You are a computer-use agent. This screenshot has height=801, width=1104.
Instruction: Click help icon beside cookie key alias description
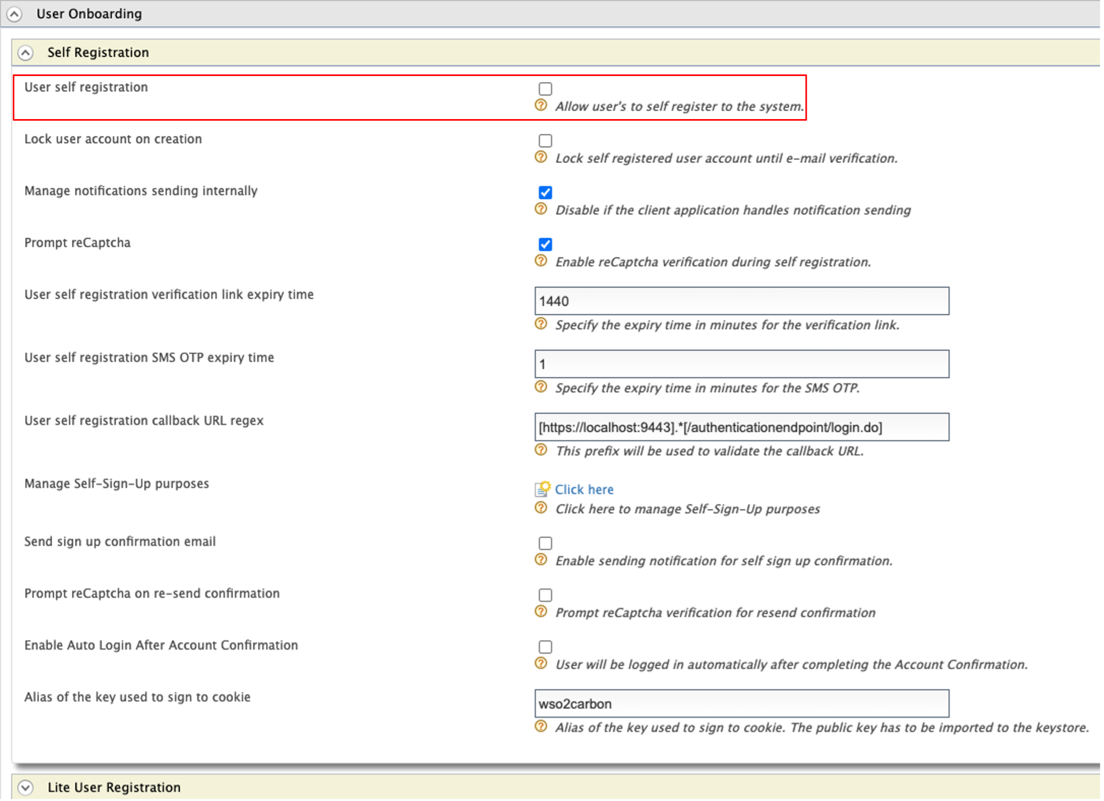click(541, 727)
